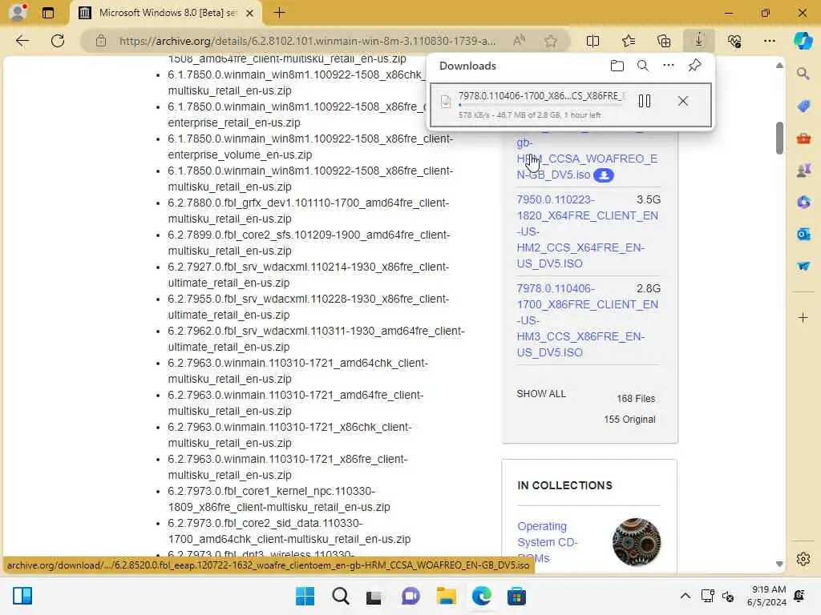821x615 pixels.
Task: Open the profile avatar icon
Action: (x=18, y=12)
